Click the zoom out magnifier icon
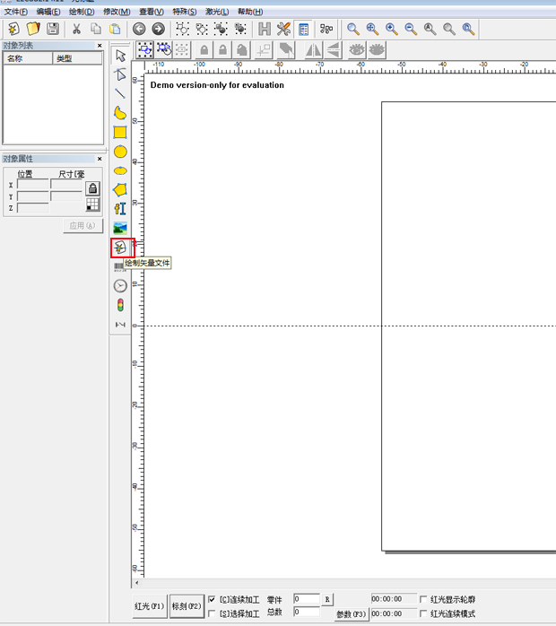Screen dimensions: 556x626 411,29
